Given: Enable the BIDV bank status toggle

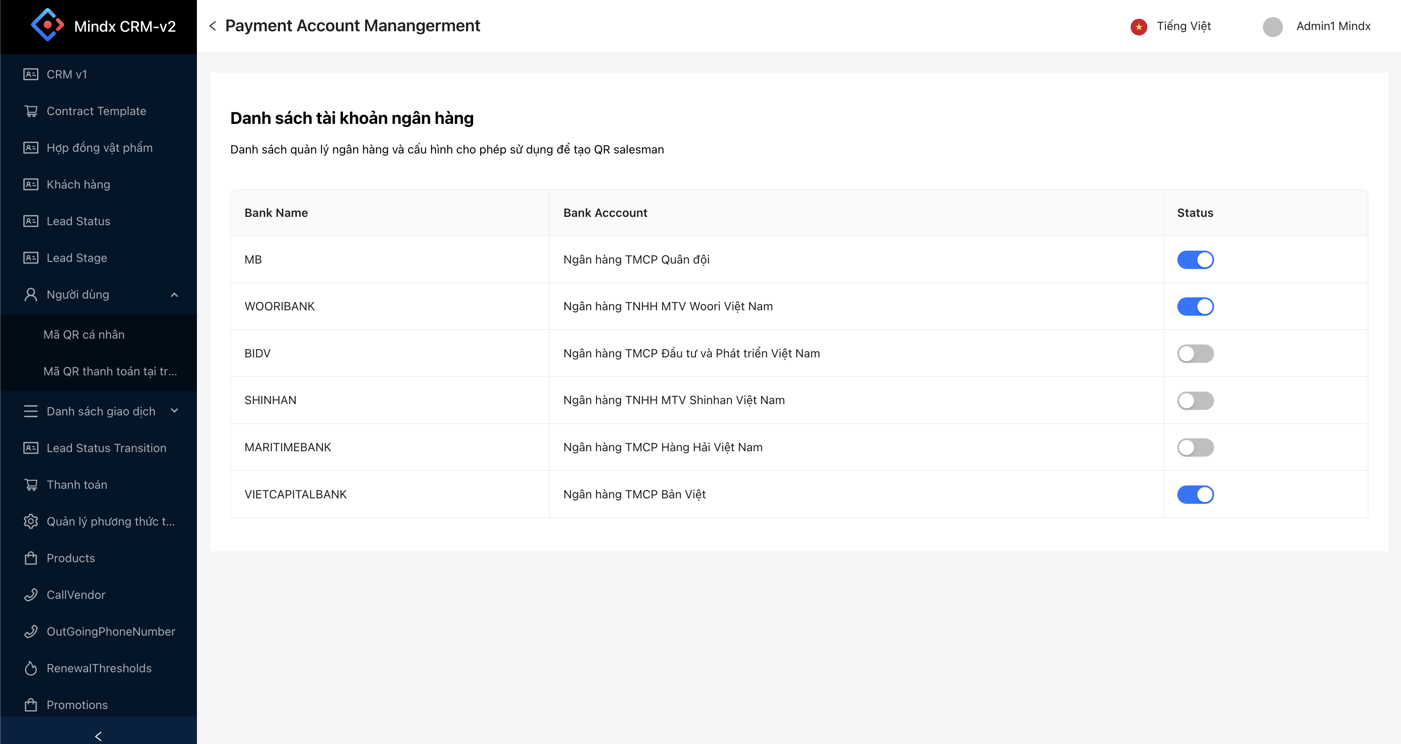Looking at the screenshot, I should [x=1195, y=353].
